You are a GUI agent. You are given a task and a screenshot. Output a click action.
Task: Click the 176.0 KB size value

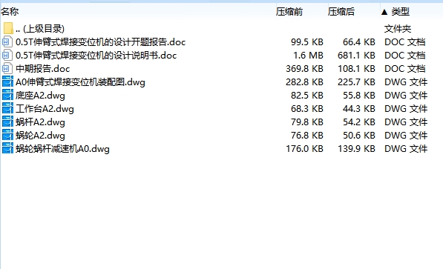tap(304, 148)
